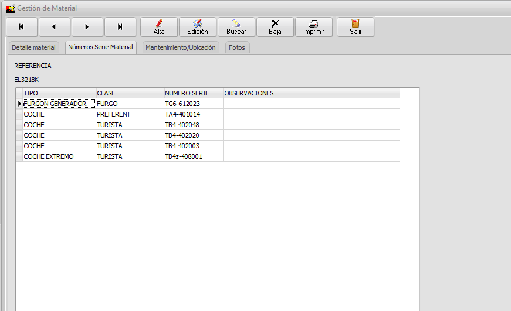Screen dimensions: 511x311
Task: Select serial number TG6-612023
Action: pyautogui.click(x=194, y=104)
